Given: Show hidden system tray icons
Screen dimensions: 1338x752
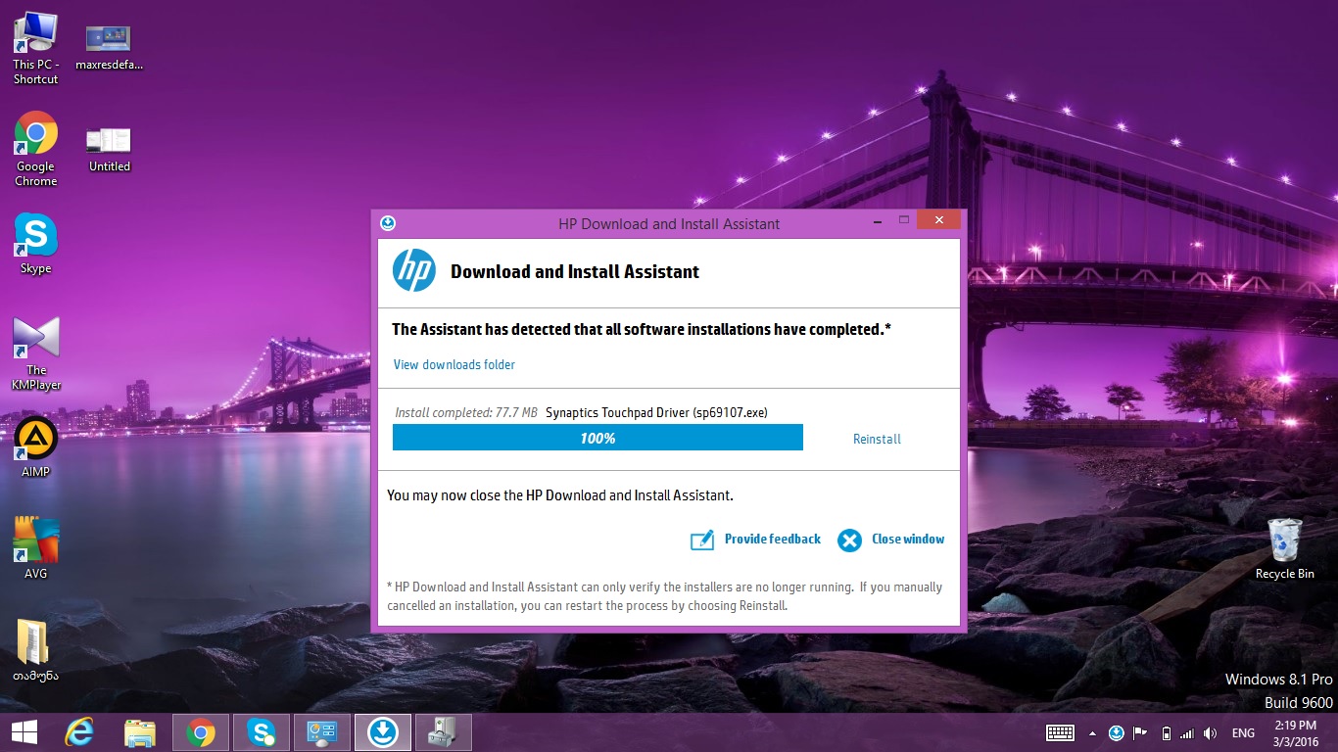Looking at the screenshot, I should (1093, 733).
